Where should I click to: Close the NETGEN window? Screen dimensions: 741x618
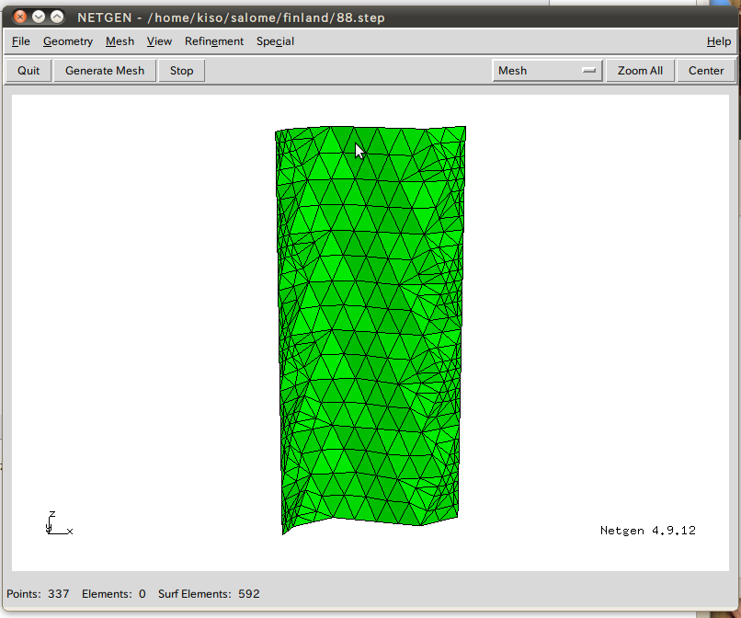pyautogui.click(x=20, y=17)
